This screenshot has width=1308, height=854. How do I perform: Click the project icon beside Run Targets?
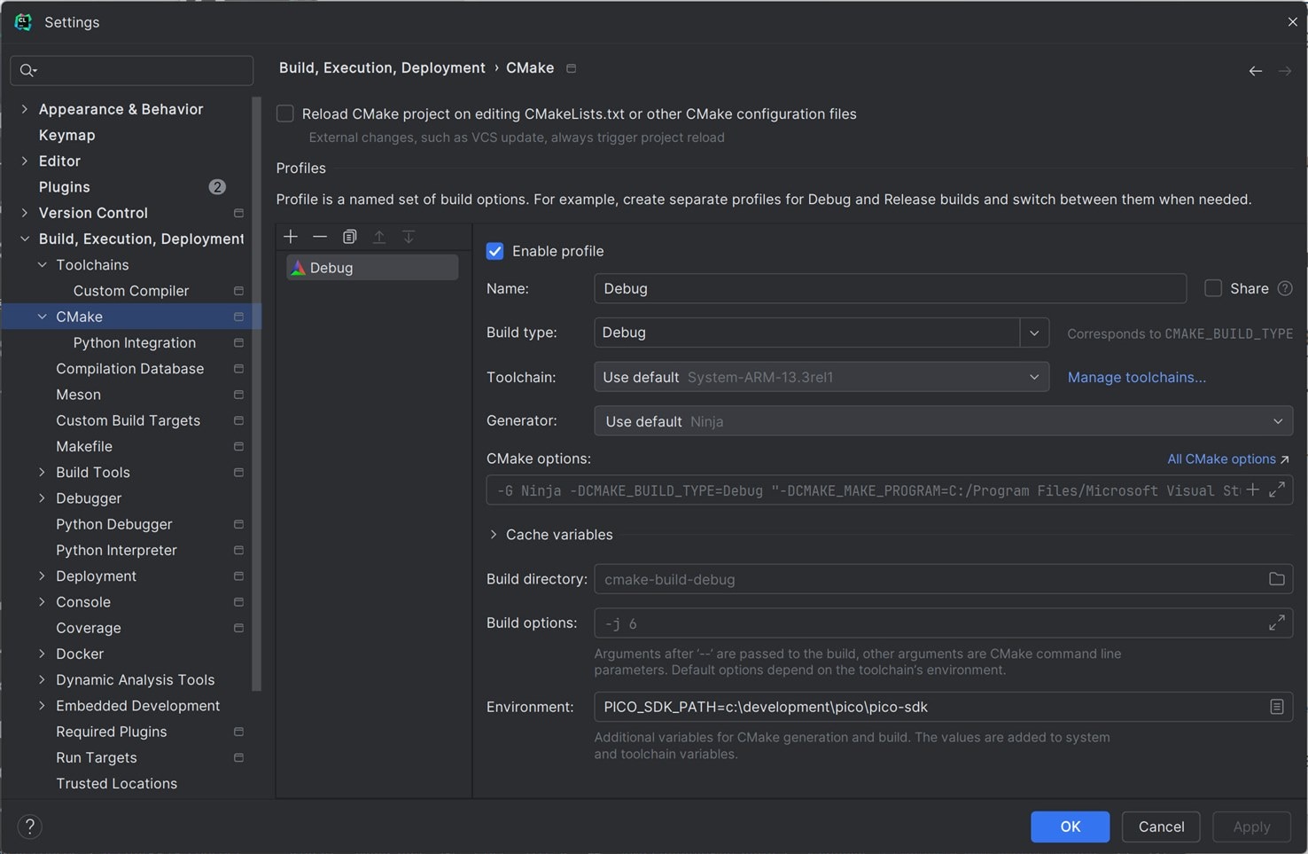pos(238,757)
